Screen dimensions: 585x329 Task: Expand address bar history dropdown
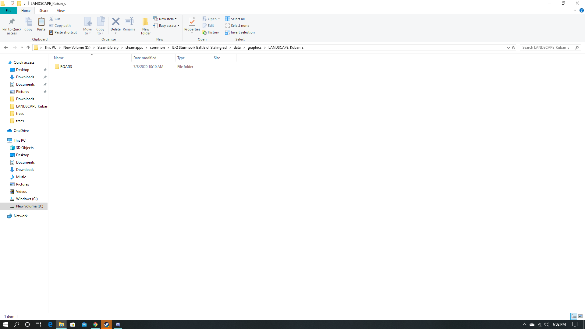click(508, 48)
